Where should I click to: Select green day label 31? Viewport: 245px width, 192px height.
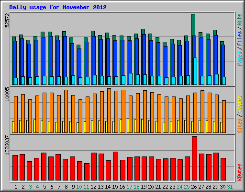(230, 187)
